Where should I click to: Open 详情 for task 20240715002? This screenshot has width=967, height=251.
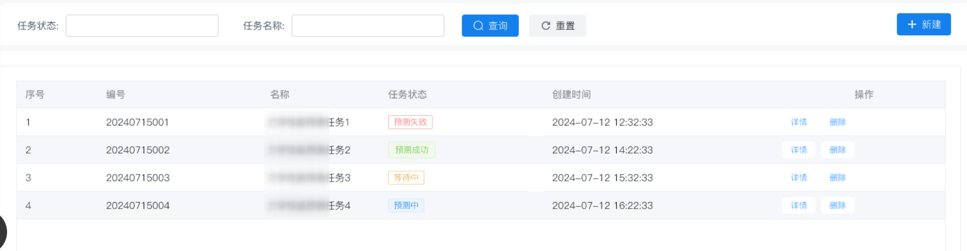pyautogui.click(x=798, y=150)
